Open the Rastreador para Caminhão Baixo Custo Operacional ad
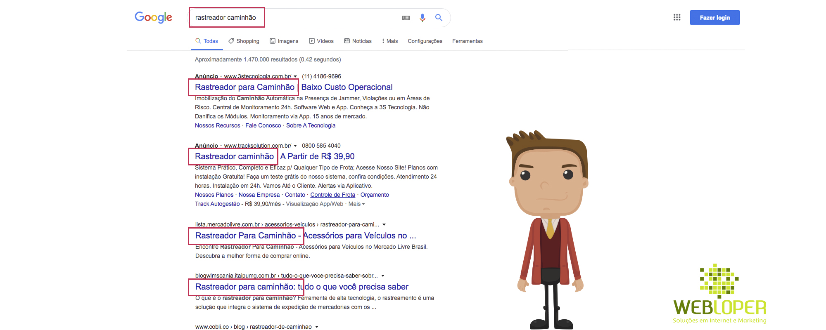826x330 pixels. (294, 87)
